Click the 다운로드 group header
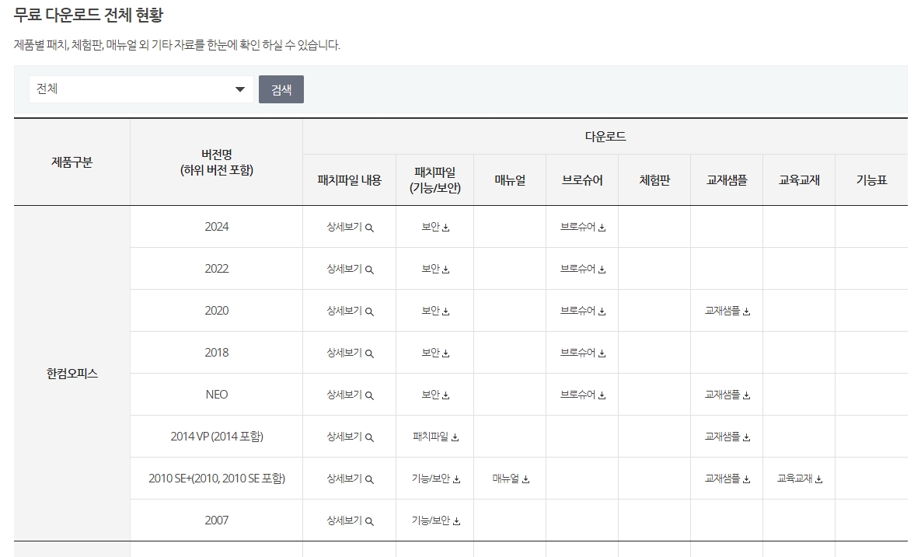Image resolution: width=921 pixels, height=557 pixels. pos(605,137)
